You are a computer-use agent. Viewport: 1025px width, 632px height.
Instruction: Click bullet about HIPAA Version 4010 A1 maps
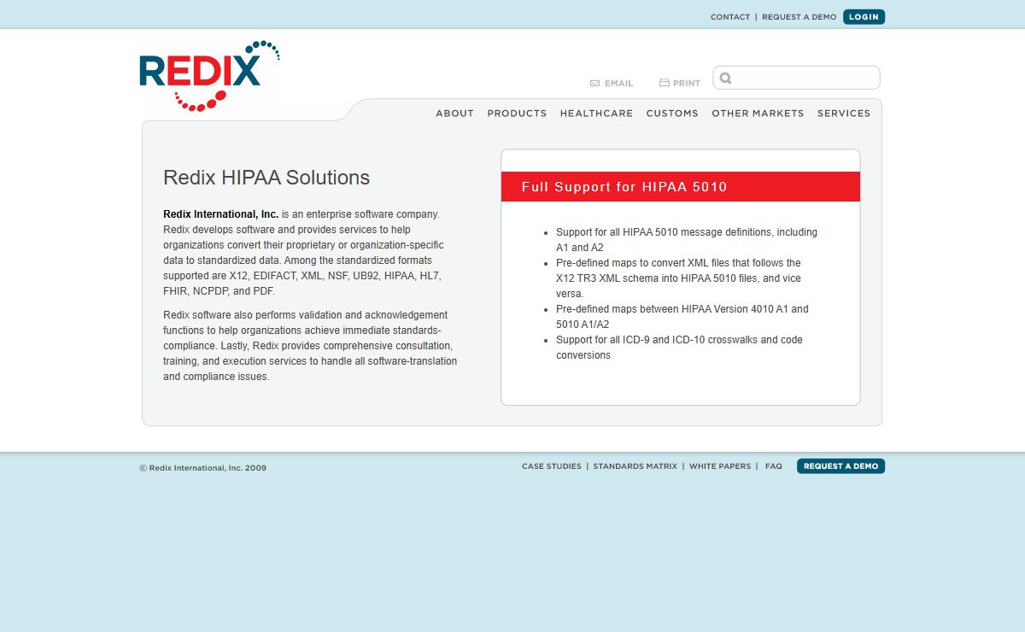coord(682,317)
